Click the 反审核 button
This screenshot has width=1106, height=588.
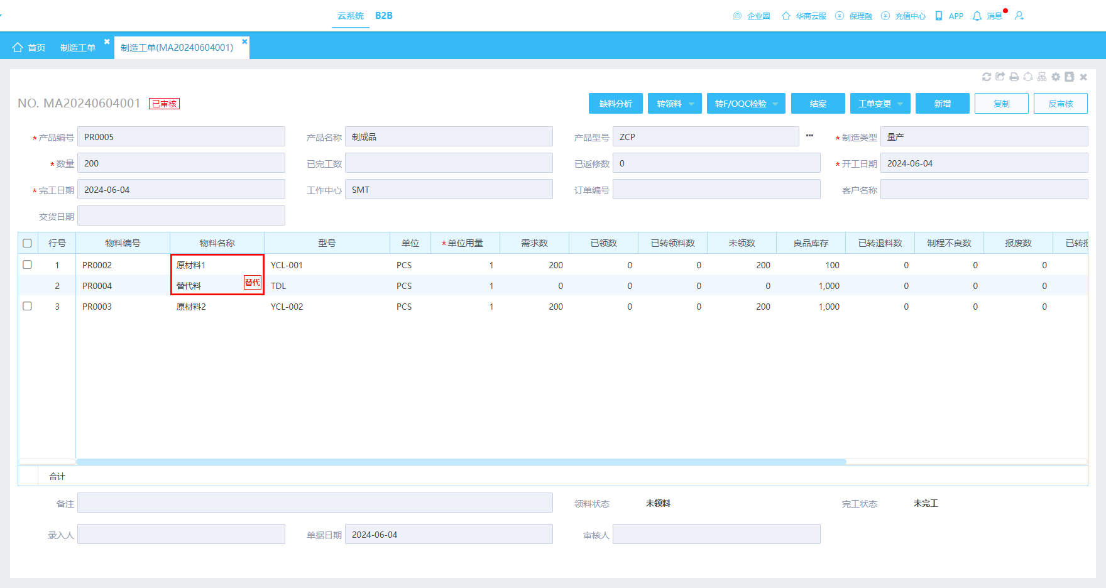click(x=1061, y=104)
